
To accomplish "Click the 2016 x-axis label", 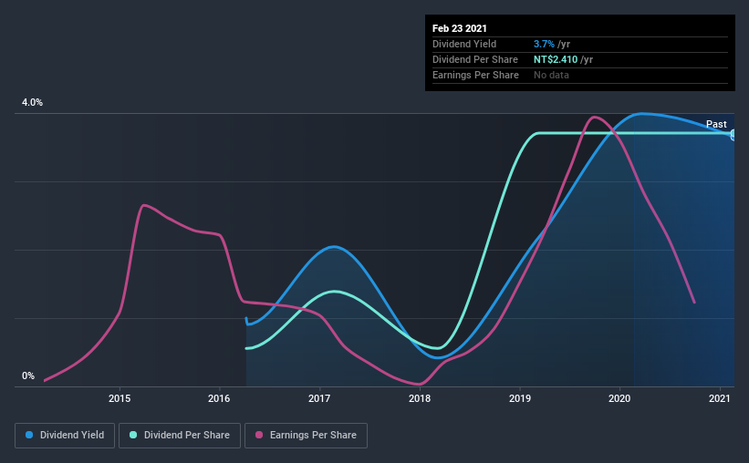I will point(219,398).
